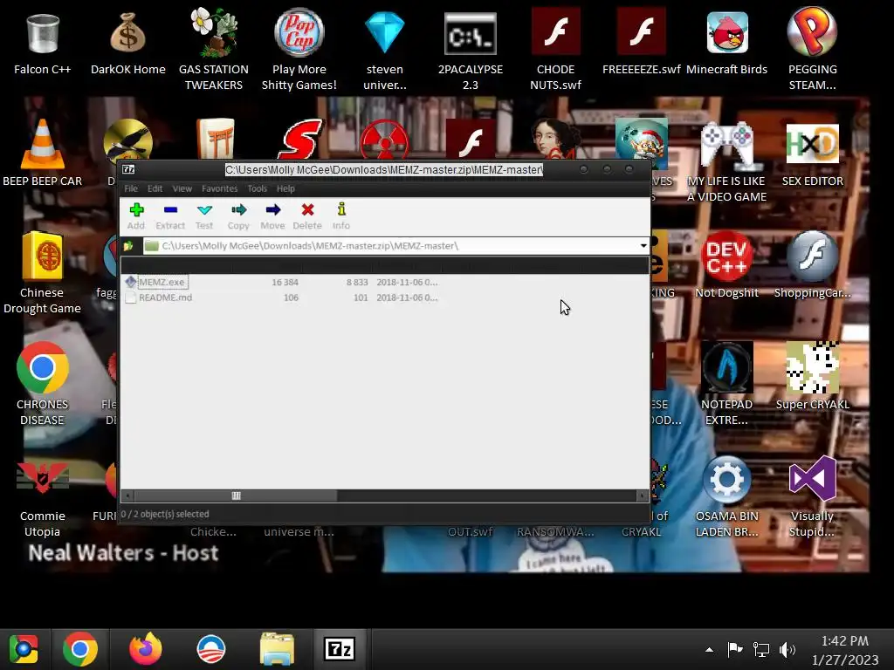Click the Start button on taskbar
The height and width of the screenshot is (670, 894).
24,649
